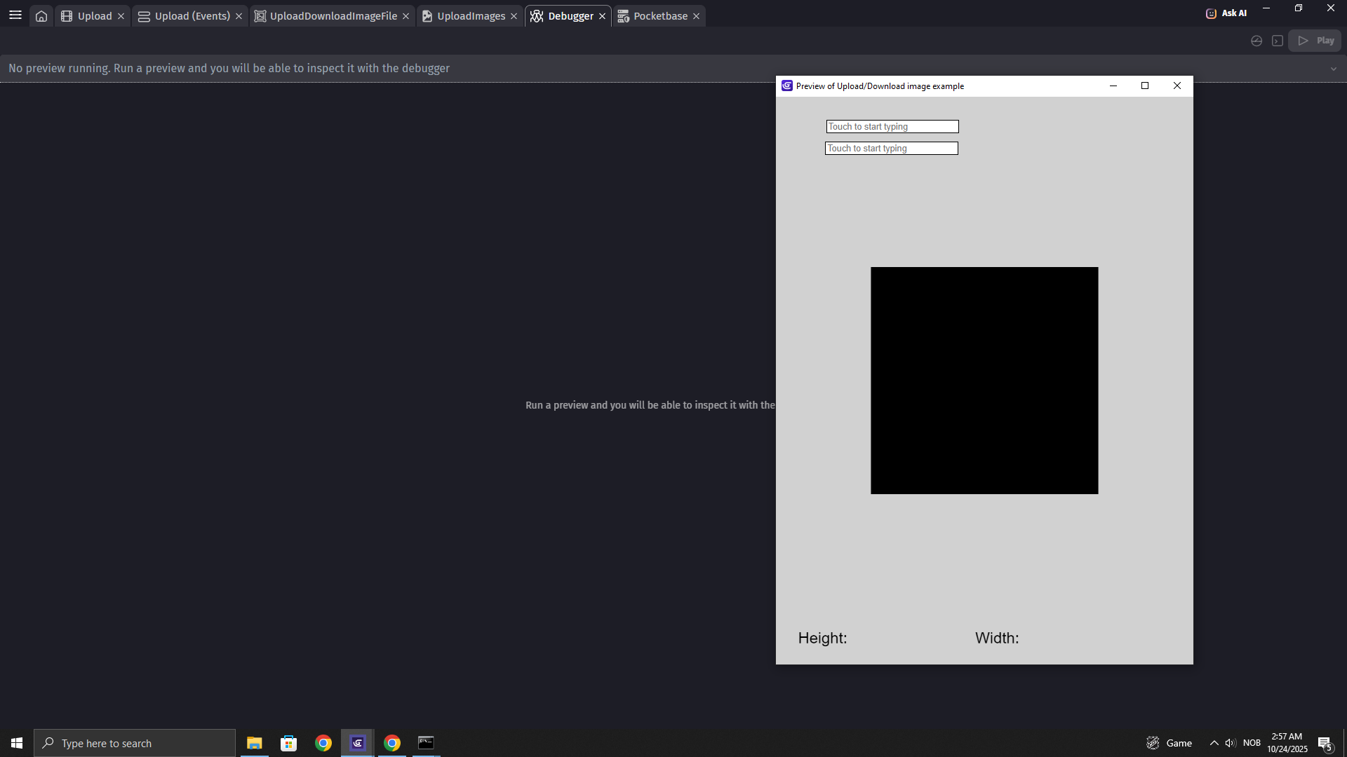Click the Game tray icon
This screenshot has width=1347, height=757.
[x=1169, y=743]
